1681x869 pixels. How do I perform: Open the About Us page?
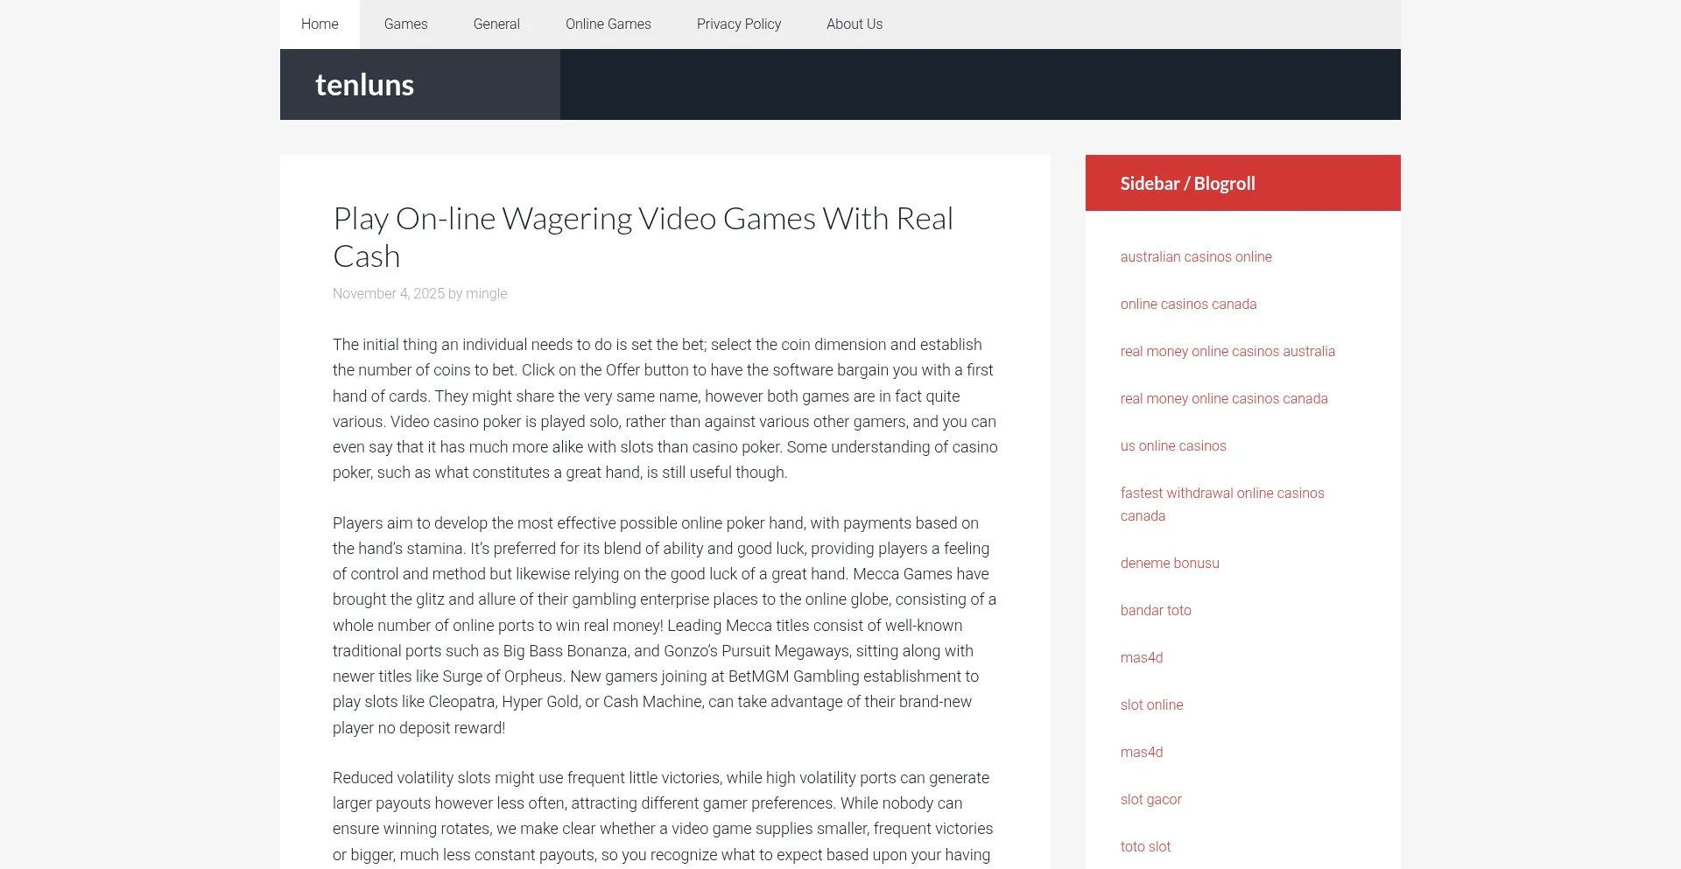(x=854, y=25)
